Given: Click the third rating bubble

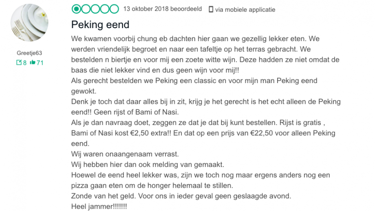Looking at the screenshot, I should point(95,9).
